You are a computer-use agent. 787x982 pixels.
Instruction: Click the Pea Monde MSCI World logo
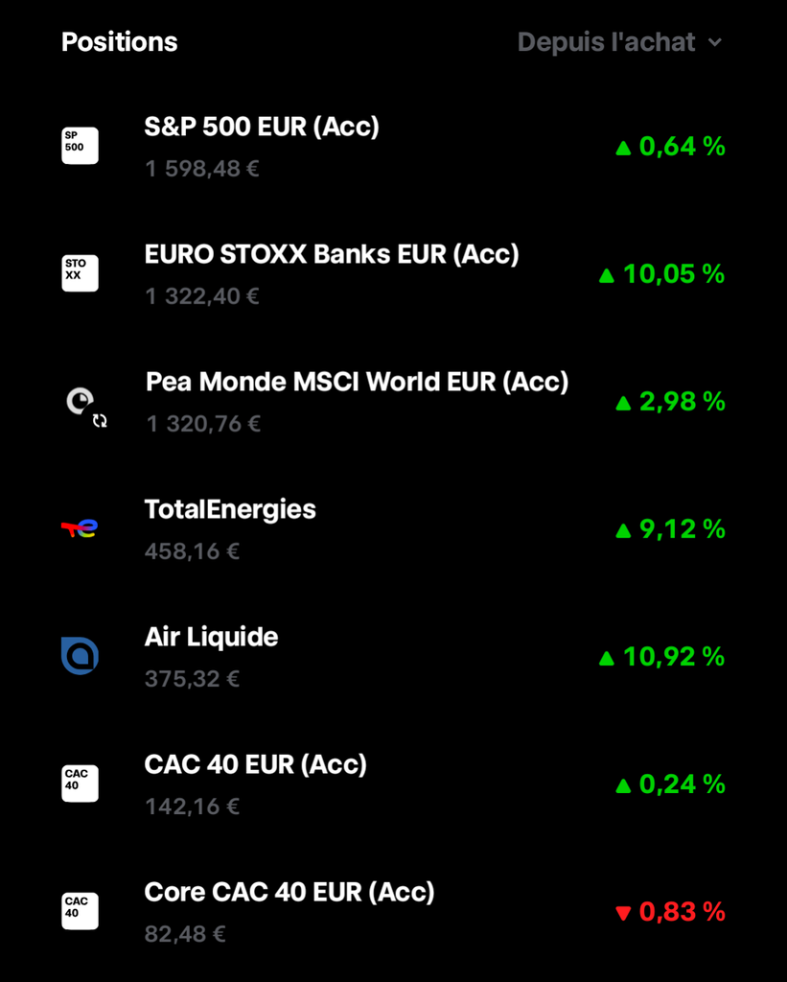coord(81,402)
